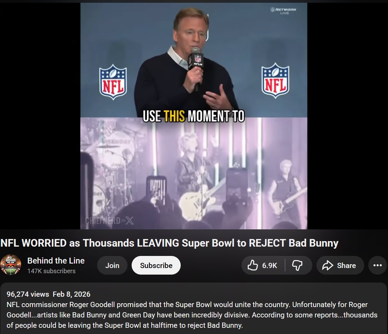
Task: Click the Join membership button
Action: [x=112, y=265]
